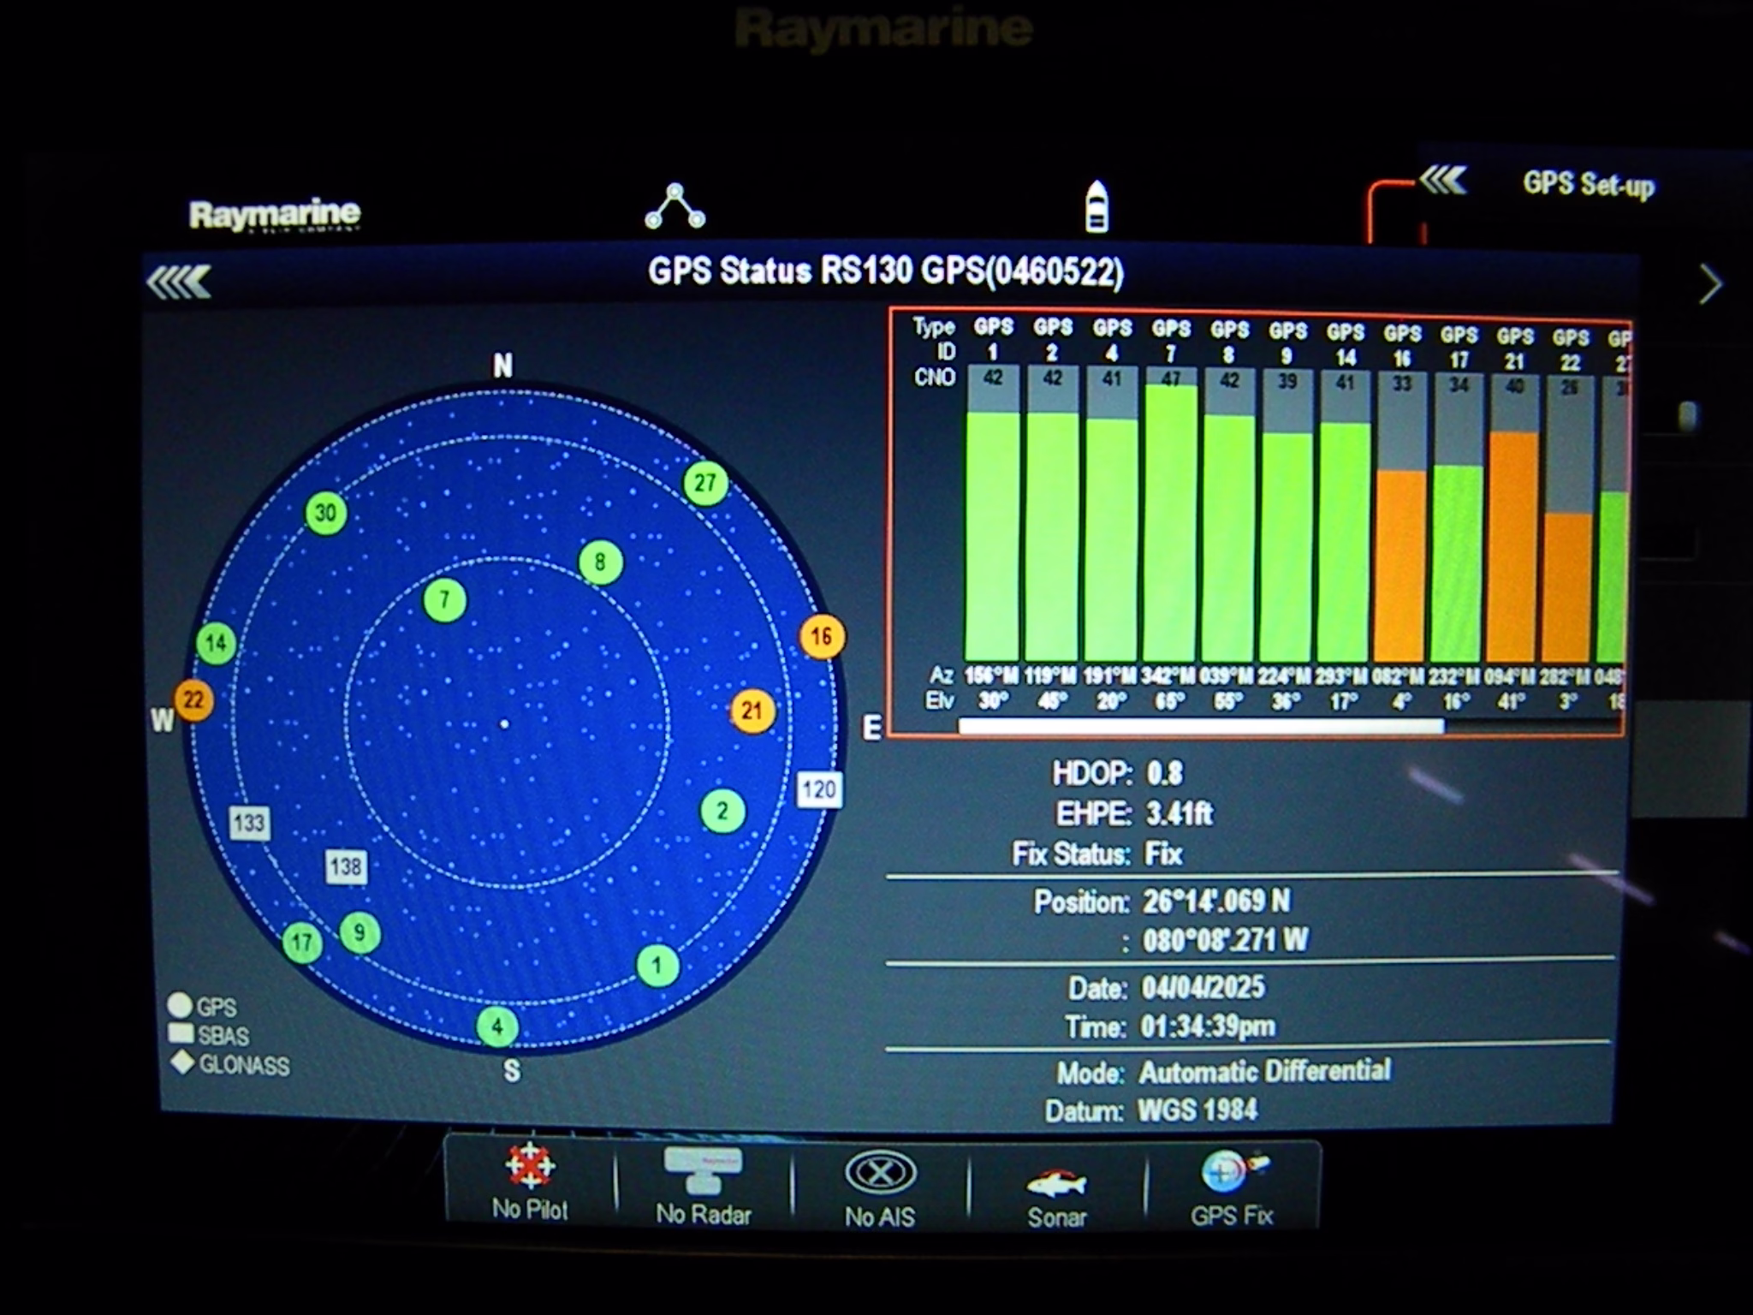Select SBAS satellite 120 marker
The image size is (1753, 1315).
[819, 789]
